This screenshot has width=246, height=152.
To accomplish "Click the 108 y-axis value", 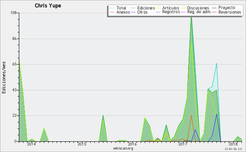I will 14,13.
